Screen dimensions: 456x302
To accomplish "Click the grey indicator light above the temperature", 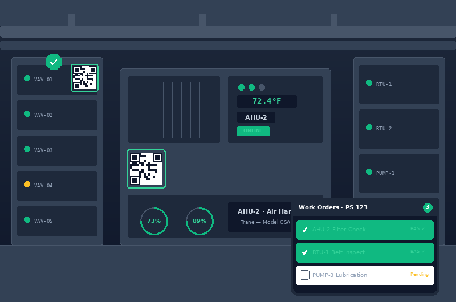I will 262,88.
